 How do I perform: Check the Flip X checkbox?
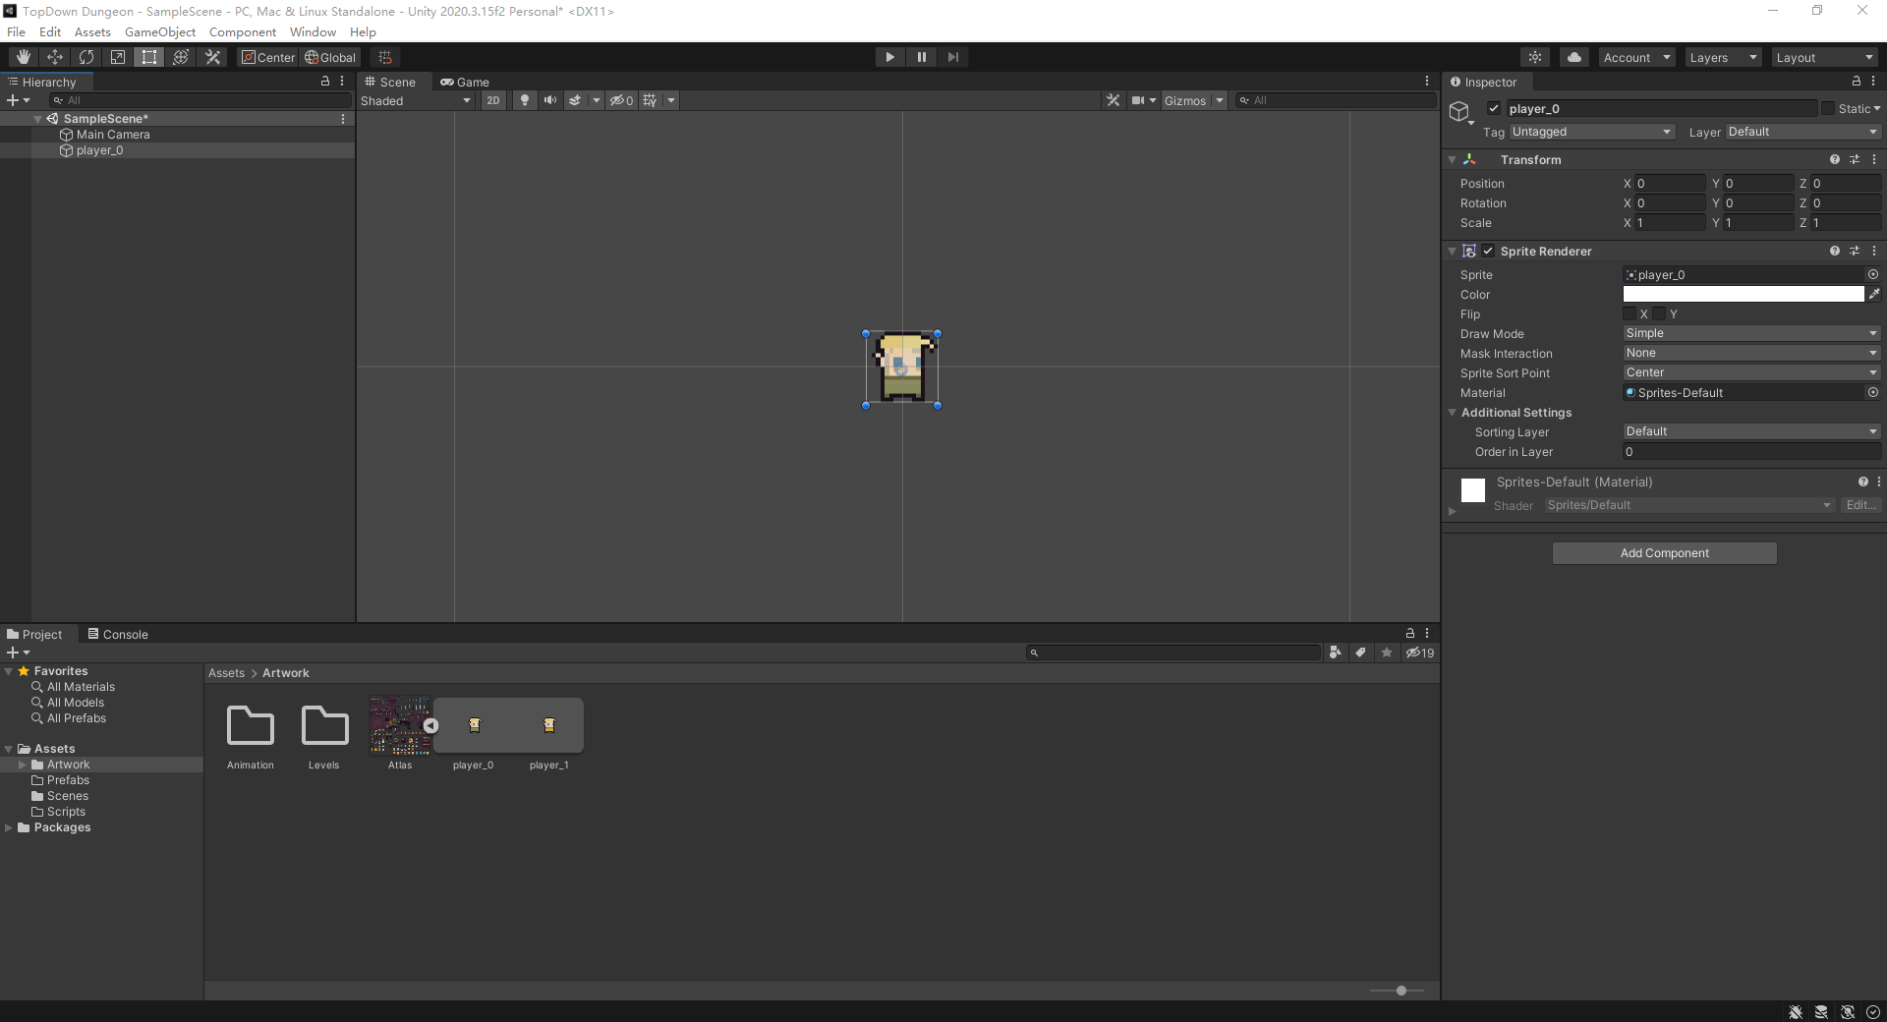tap(1630, 314)
